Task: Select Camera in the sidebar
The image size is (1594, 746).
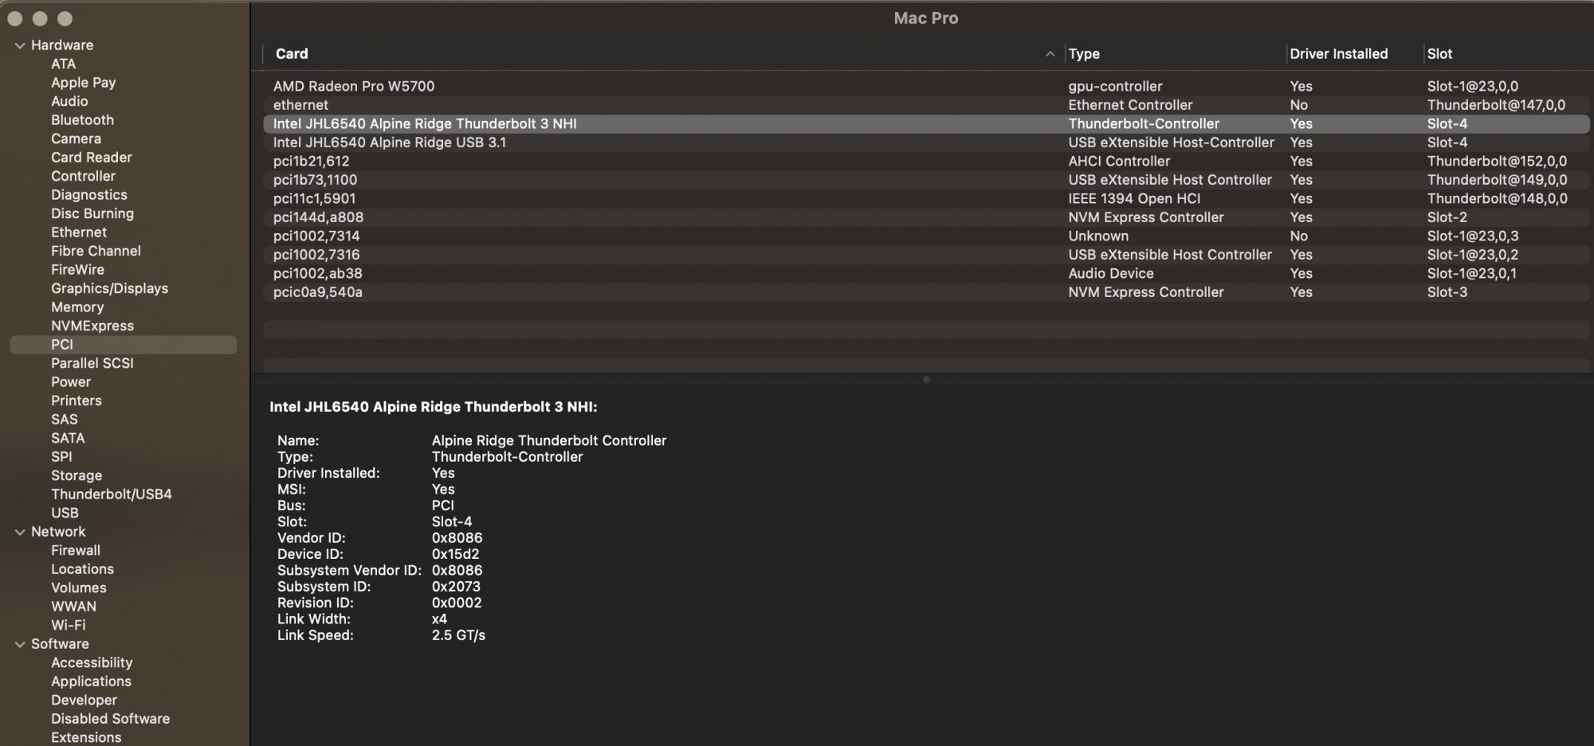Action: click(76, 139)
